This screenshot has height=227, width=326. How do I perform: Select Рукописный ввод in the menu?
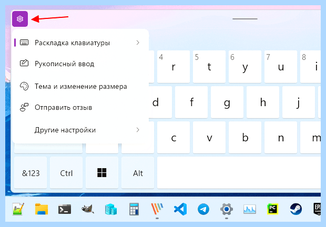pyautogui.click(x=80, y=64)
